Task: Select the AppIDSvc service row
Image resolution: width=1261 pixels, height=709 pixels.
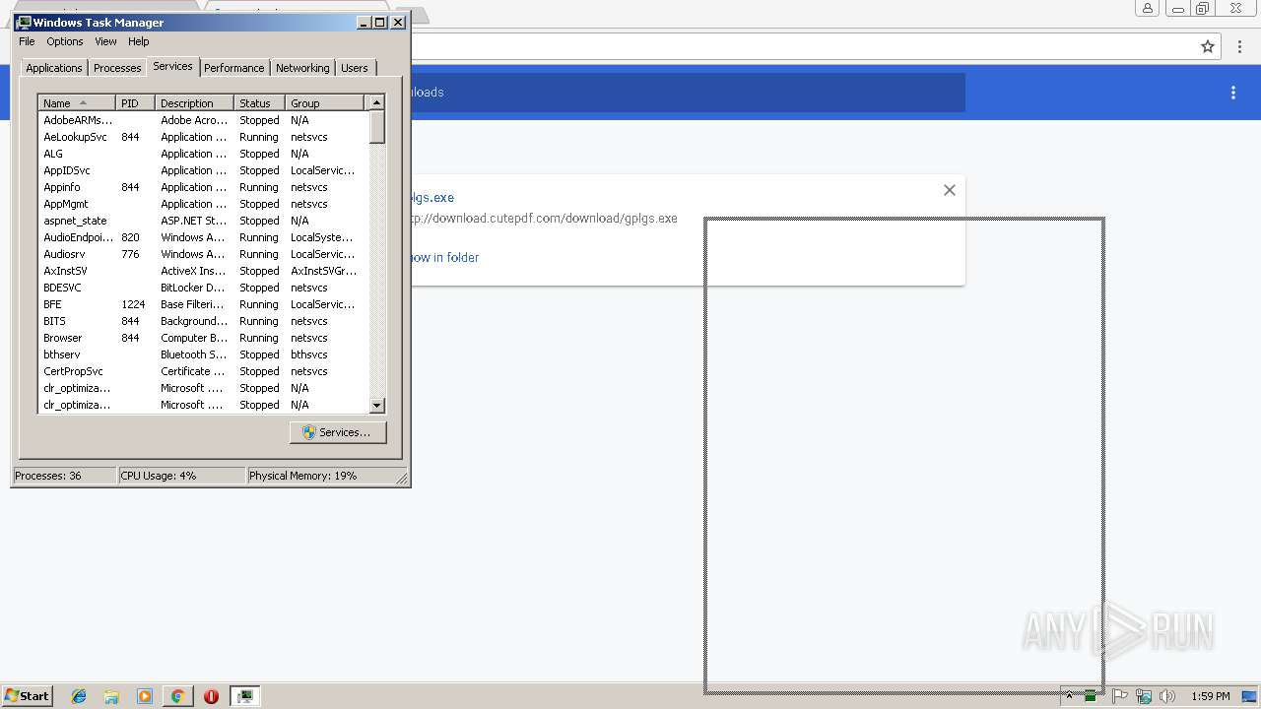Action: (x=203, y=170)
